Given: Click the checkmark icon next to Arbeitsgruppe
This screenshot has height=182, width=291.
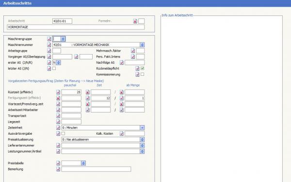Looking at the screenshot, I should [49, 51].
